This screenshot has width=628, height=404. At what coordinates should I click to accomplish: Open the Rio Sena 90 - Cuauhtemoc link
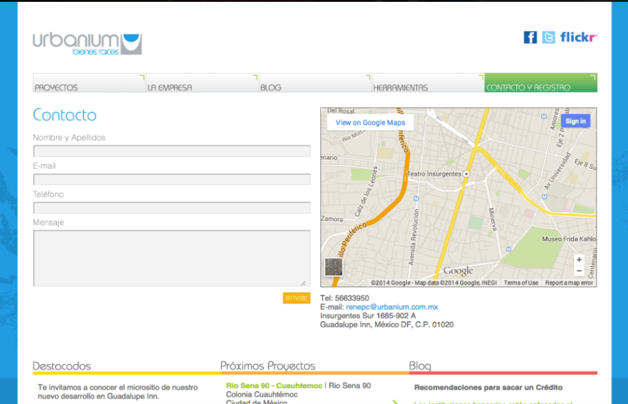pos(274,386)
